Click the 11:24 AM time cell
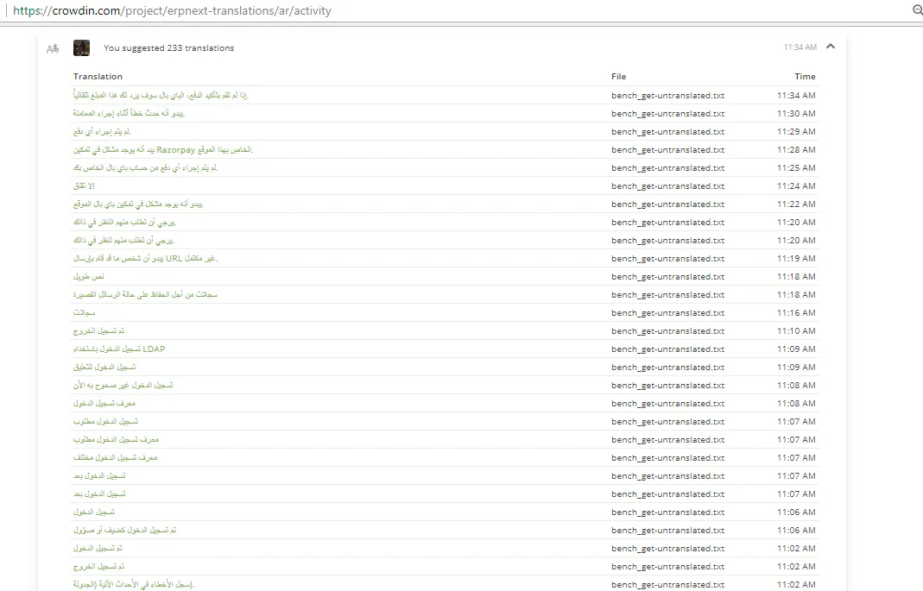The height and width of the screenshot is (591, 923). pos(796,186)
